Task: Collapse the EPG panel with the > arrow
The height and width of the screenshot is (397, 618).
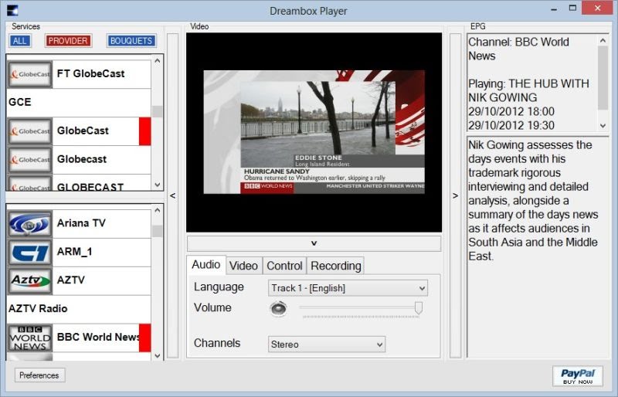Action: (x=455, y=196)
